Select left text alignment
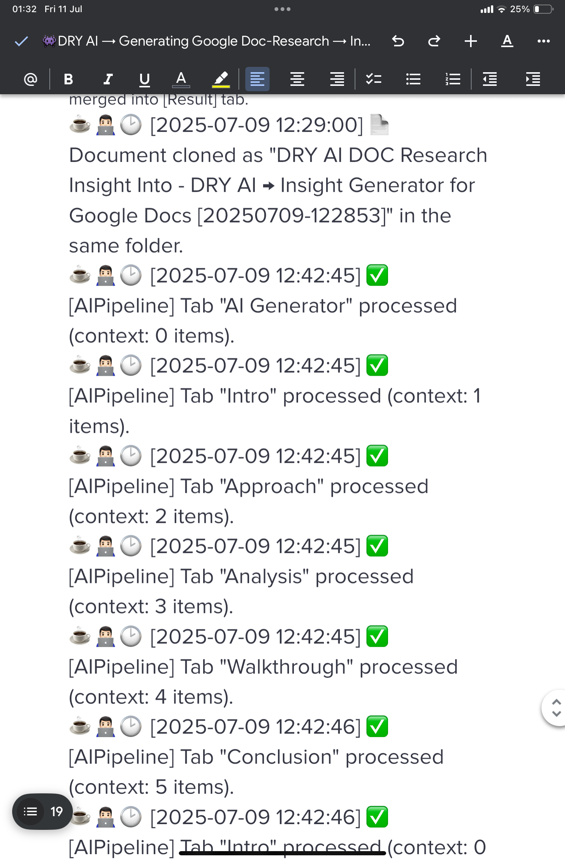The width and height of the screenshot is (565, 861). pos(257,79)
